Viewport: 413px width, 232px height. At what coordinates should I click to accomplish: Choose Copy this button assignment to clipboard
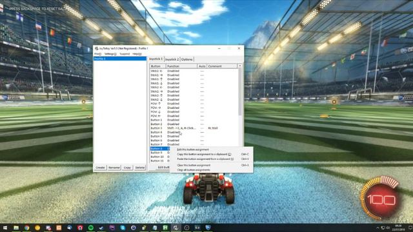[212, 155]
